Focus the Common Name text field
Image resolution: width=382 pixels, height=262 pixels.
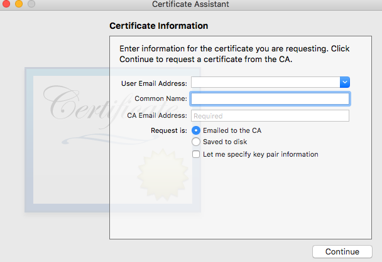pyautogui.click(x=270, y=99)
